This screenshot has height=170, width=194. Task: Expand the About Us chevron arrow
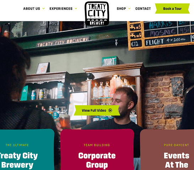43,9
